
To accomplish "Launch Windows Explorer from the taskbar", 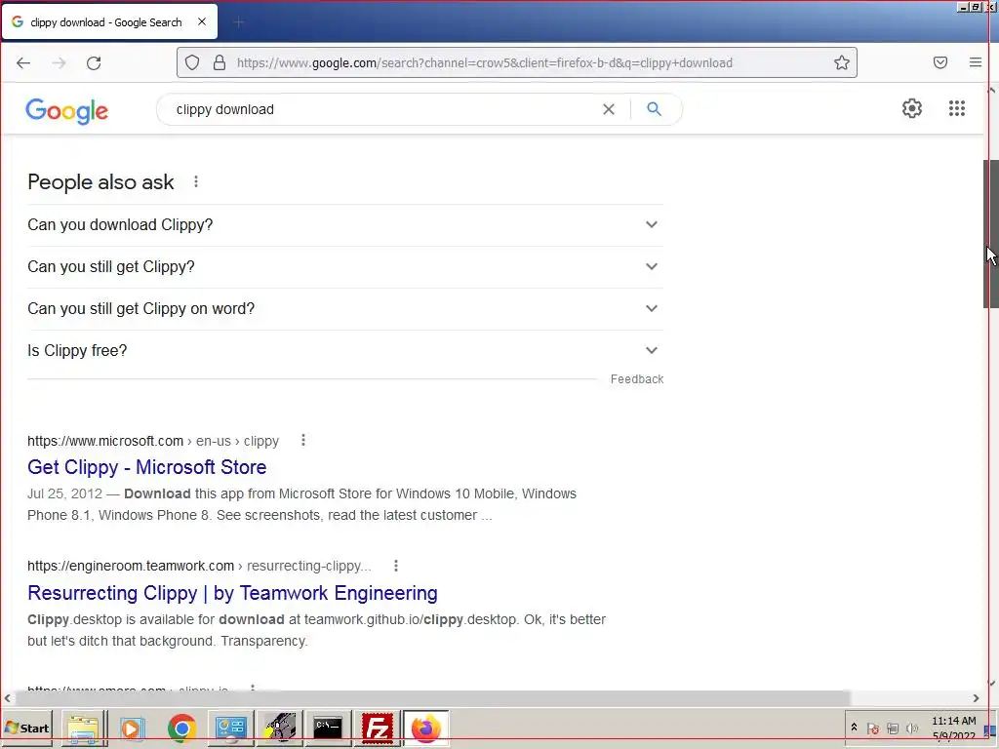I will [x=84, y=728].
